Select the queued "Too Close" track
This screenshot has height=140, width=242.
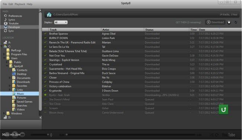[142, 104]
